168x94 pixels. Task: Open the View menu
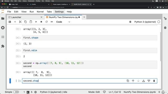point(24,12)
